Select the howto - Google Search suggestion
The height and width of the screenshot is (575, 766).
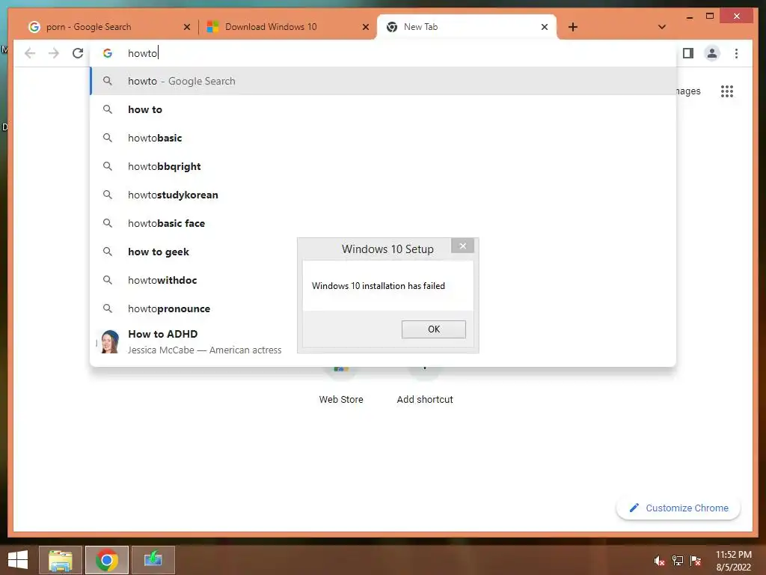[384, 81]
